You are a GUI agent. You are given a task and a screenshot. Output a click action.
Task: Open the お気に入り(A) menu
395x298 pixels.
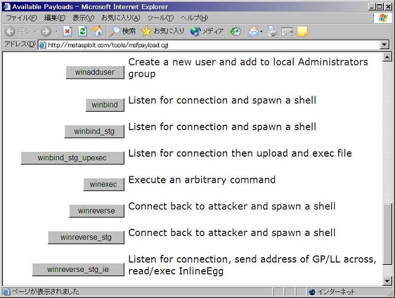121,18
